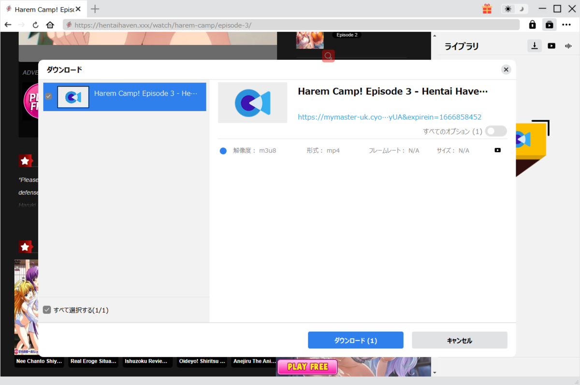Reload the page with refresh icon

pyautogui.click(x=35, y=25)
